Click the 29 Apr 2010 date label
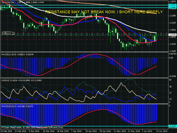Screen dimensions: 177x133 [105, 131]
